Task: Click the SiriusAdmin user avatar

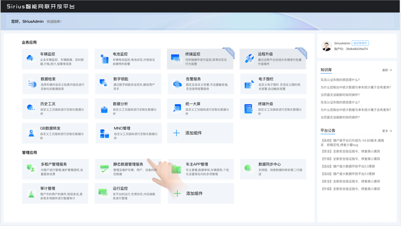Action: click(327, 46)
